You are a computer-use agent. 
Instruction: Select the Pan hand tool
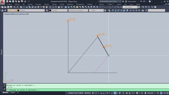pos(59,7)
